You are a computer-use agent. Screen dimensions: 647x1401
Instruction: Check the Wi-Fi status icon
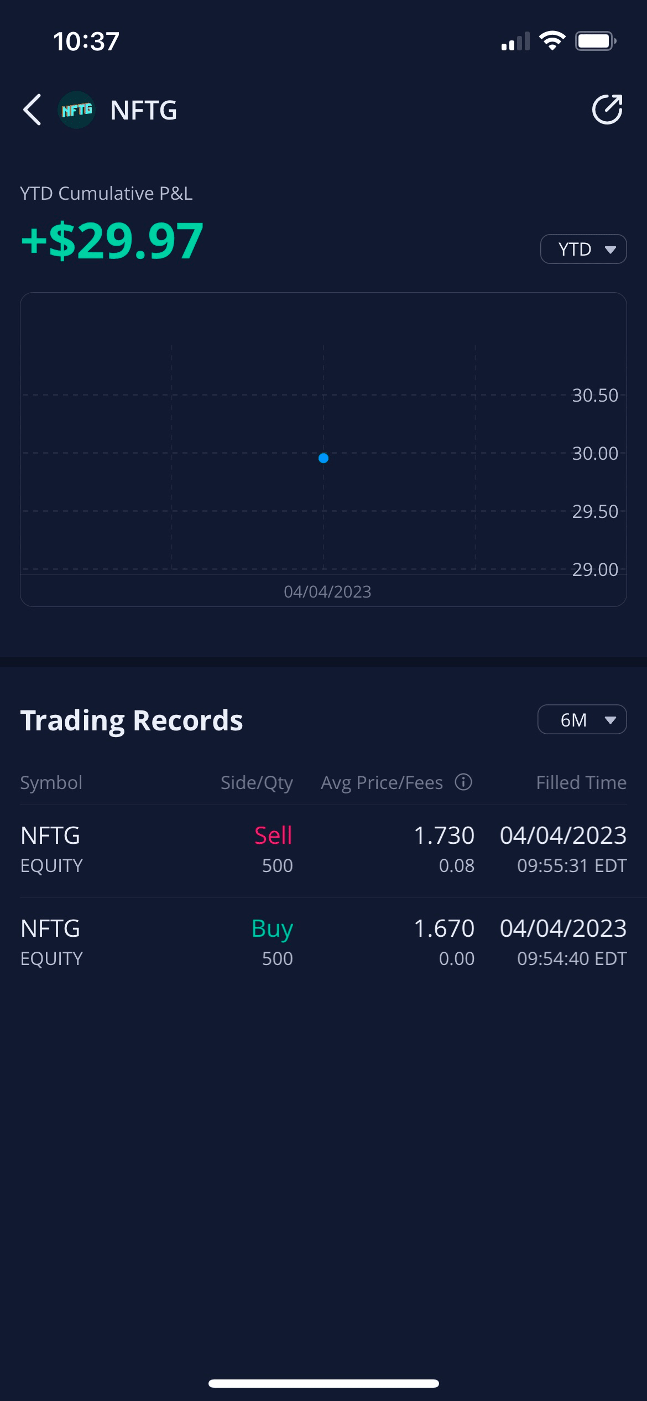point(552,41)
